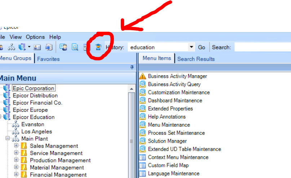Viewport: 291px width, 178px height.
Task: Select the Los Angeles plant
Action: [36, 132]
